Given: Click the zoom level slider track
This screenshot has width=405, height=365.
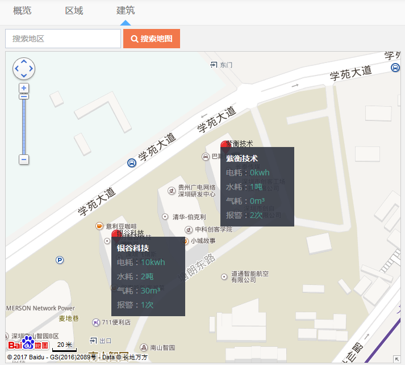Looking at the screenshot, I should pos(24,127).
